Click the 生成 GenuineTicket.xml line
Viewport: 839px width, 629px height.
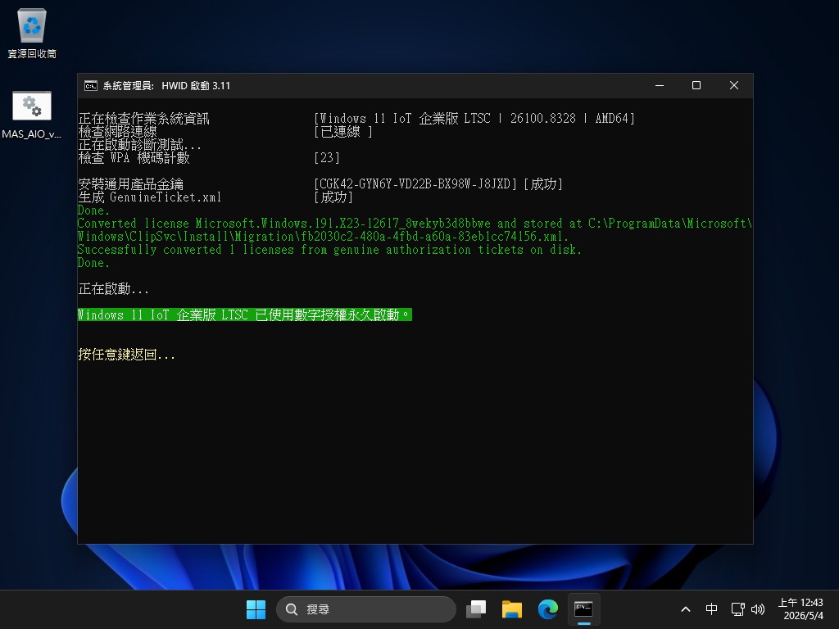click(149, 197)
